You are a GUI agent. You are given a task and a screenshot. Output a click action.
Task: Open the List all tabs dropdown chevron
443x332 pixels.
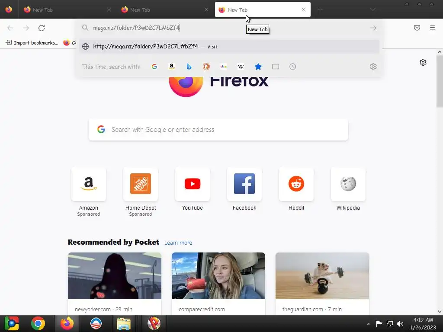[373, 10]
